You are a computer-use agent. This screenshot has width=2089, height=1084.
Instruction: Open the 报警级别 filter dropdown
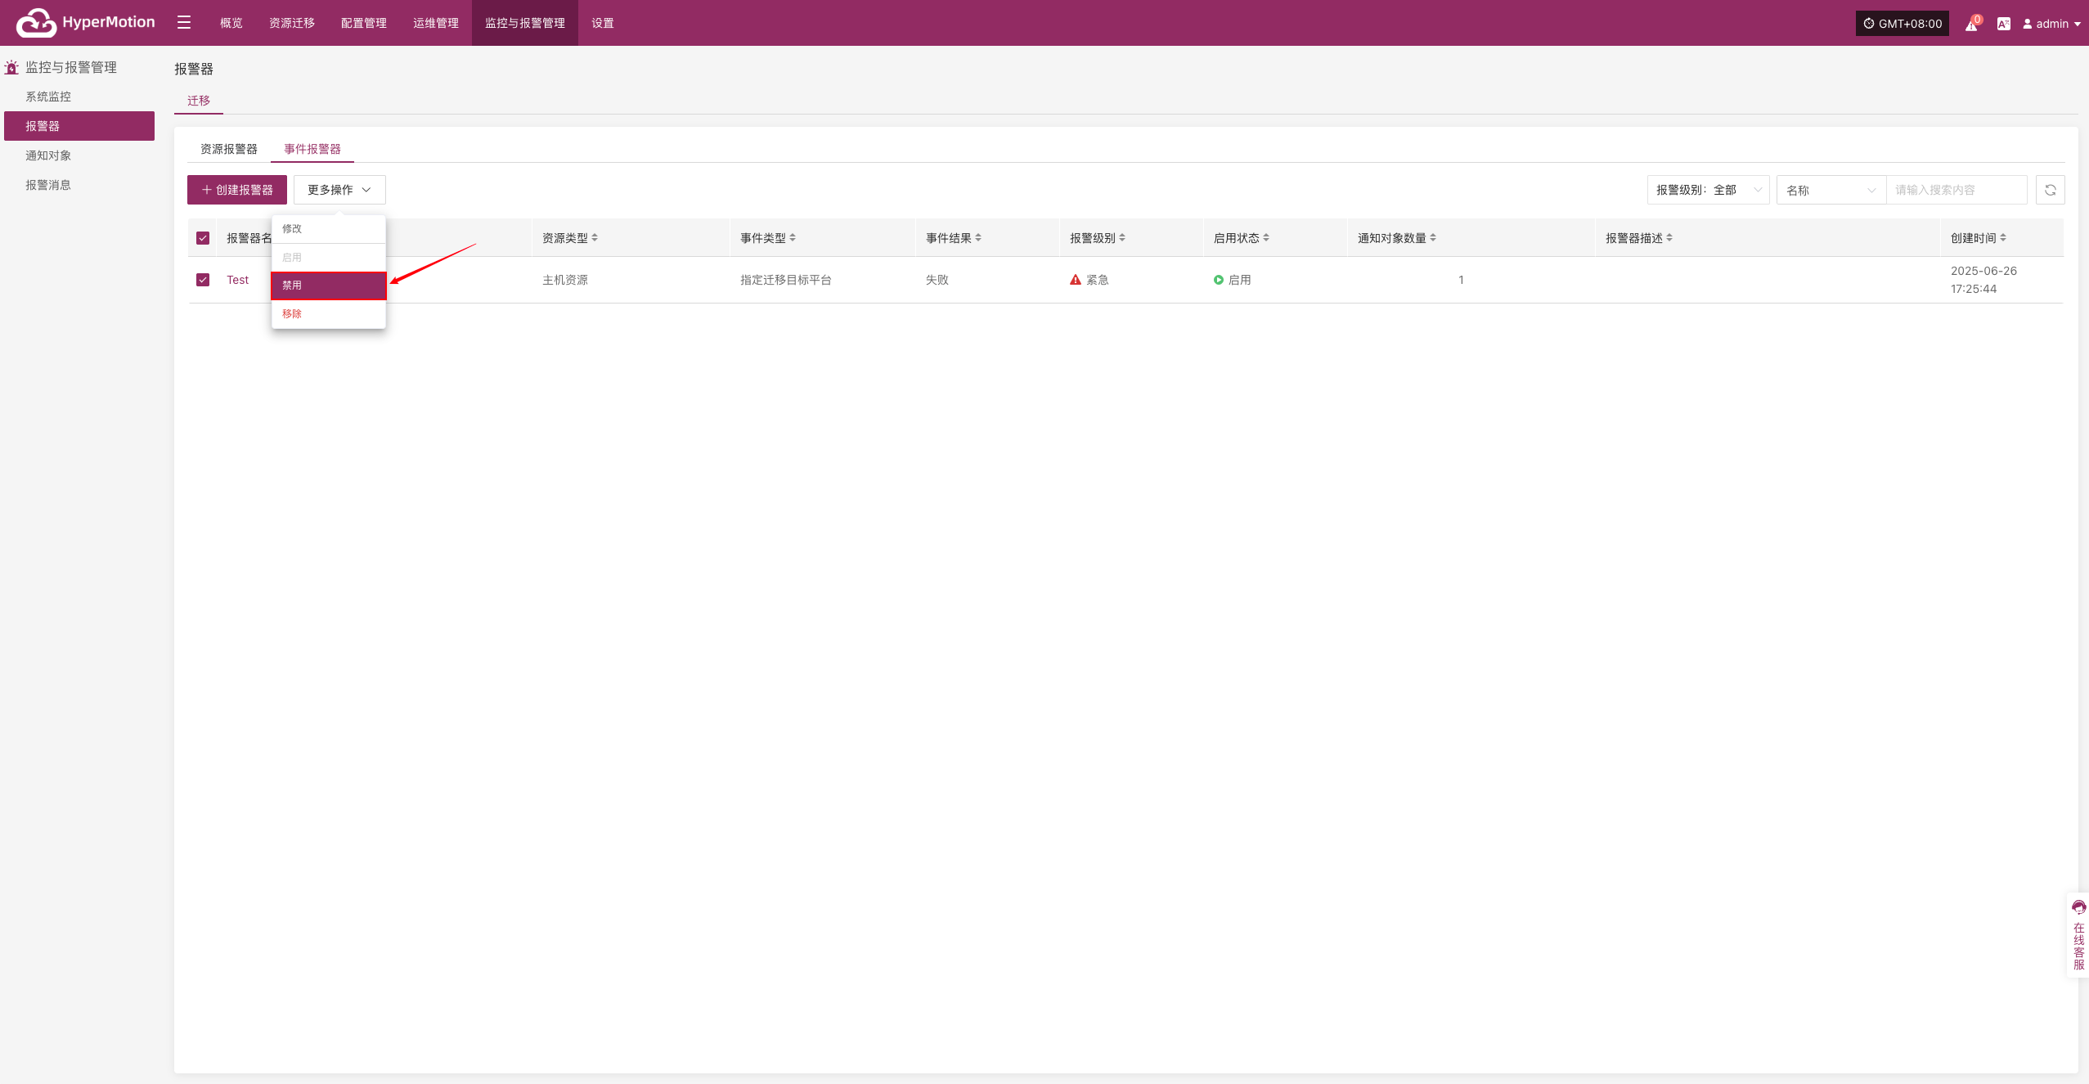(x=1708, y=190)
